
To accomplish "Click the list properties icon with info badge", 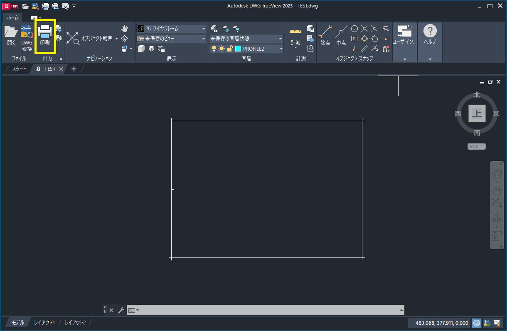I will tap(310, 39).
